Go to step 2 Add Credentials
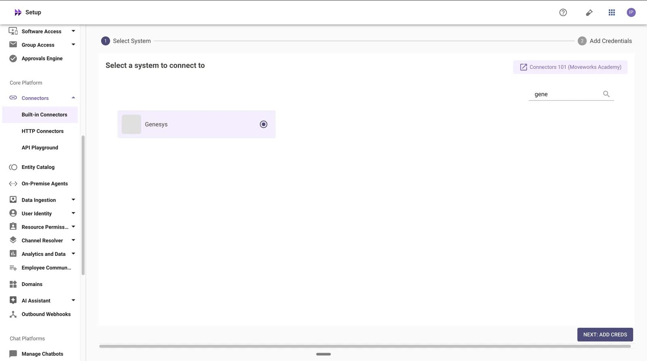The width and height of the screenshot is (647, 361). (605, 41)
